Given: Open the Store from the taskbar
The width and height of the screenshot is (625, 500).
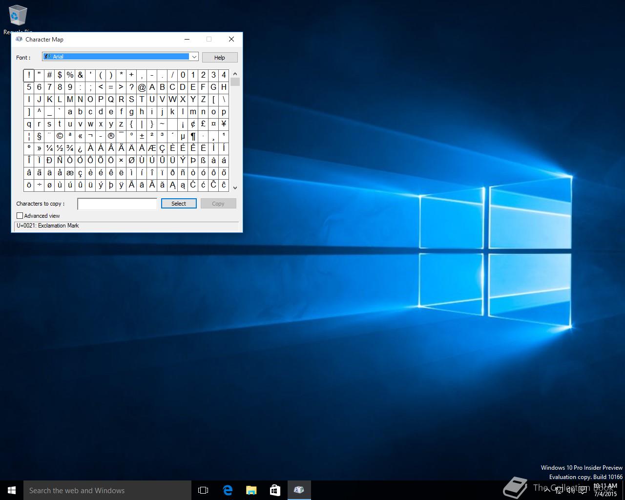Looking at the screenshot, I should (x=275, y=490).
